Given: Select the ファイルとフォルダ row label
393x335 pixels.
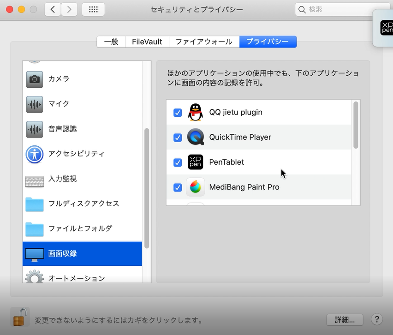Looking at the screenshot, I should click(80, 228).
